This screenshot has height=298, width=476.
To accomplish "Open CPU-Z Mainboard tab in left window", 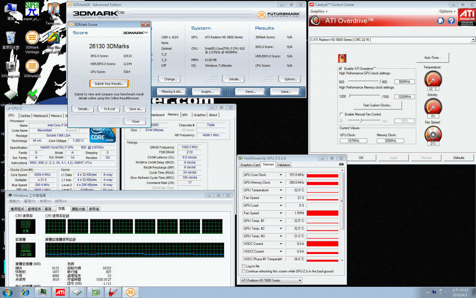I will pos(41,116).
